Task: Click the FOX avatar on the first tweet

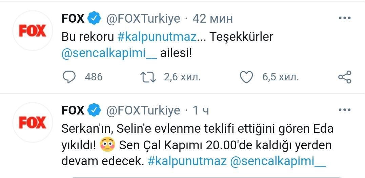Action: (x=32, y=31)
